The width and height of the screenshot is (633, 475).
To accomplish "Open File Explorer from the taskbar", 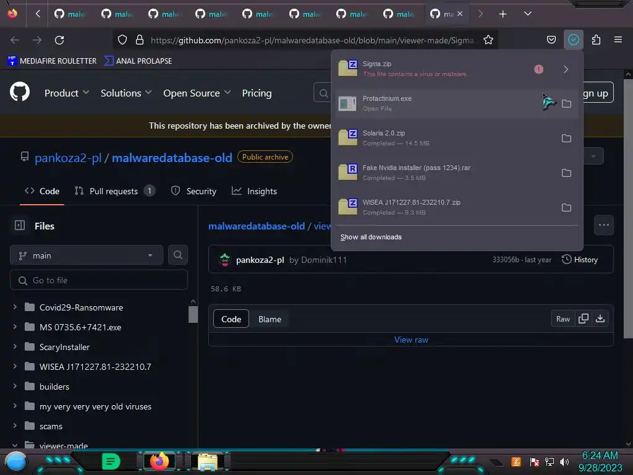I will coord(208,462).
